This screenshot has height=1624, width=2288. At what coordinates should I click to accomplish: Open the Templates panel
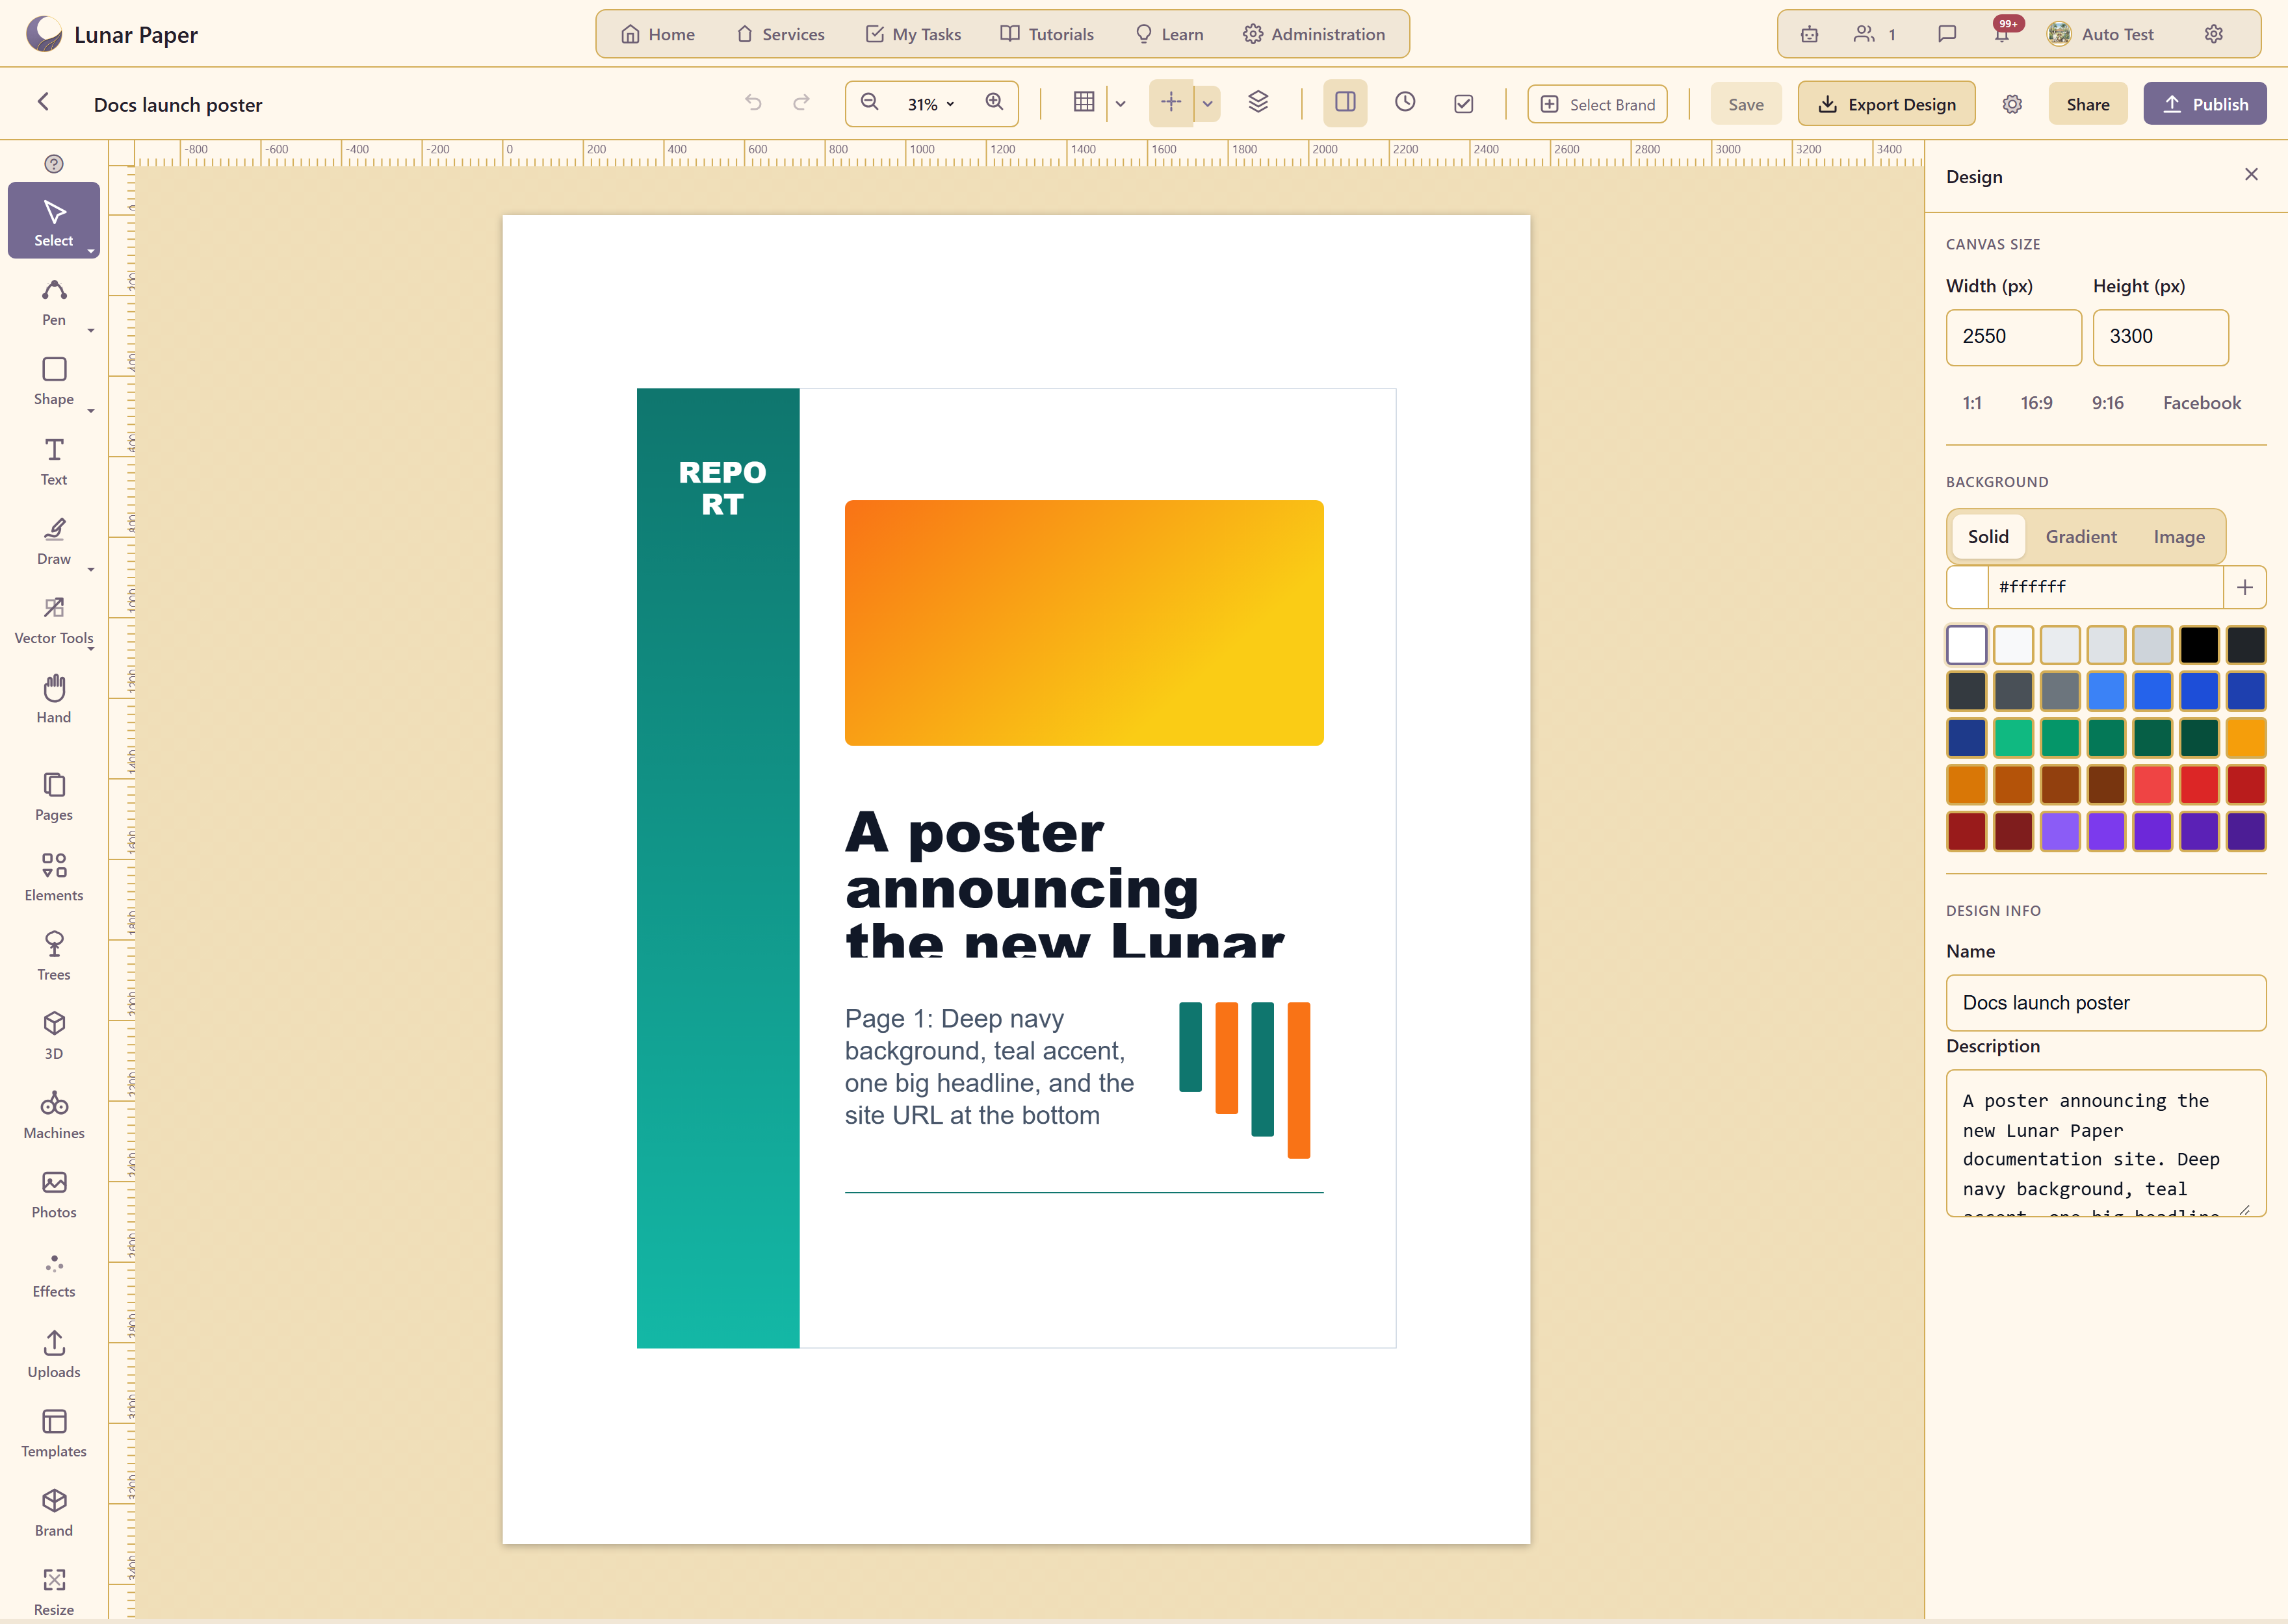[x=54, y=1433]
